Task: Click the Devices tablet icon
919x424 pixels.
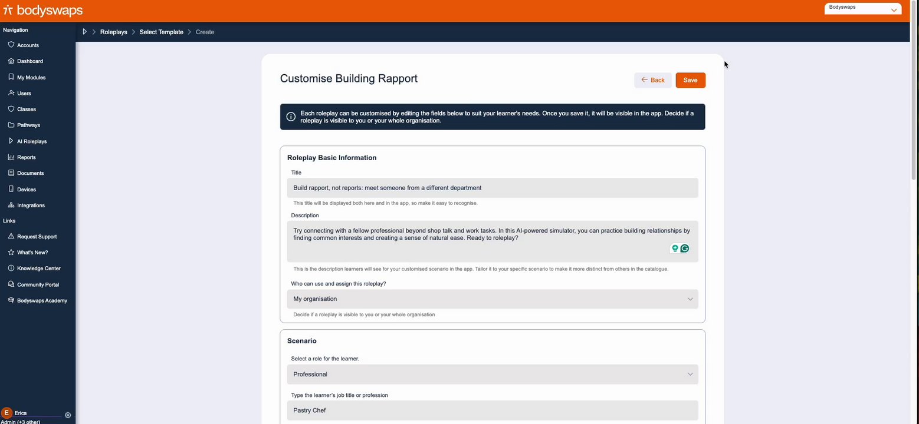Action: tap(11, 189)
